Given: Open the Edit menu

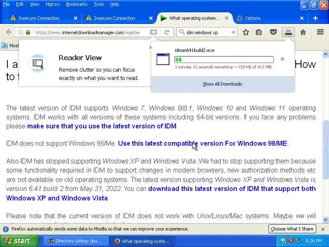Looking at the screenshot, I should [x=20, y=4].
